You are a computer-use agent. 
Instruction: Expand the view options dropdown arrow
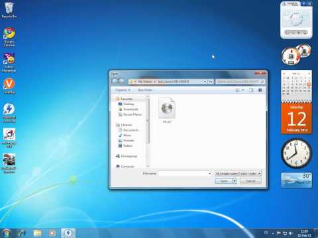click(242, 90)
